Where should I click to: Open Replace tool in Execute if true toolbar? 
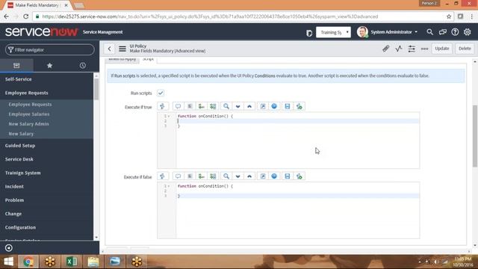pyautogui.click(x=201, y=106)
